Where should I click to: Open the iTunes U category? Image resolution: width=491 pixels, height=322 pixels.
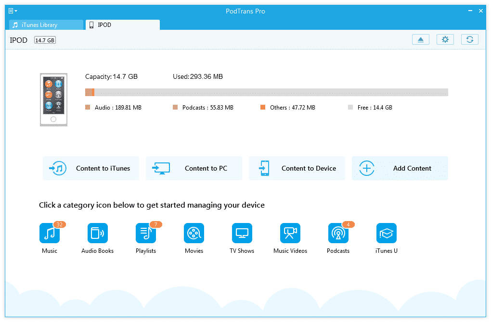(386, 234)
